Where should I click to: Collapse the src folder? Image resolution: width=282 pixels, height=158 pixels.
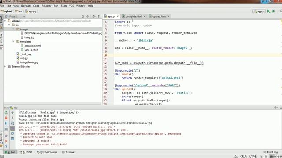tap(9, 25)
